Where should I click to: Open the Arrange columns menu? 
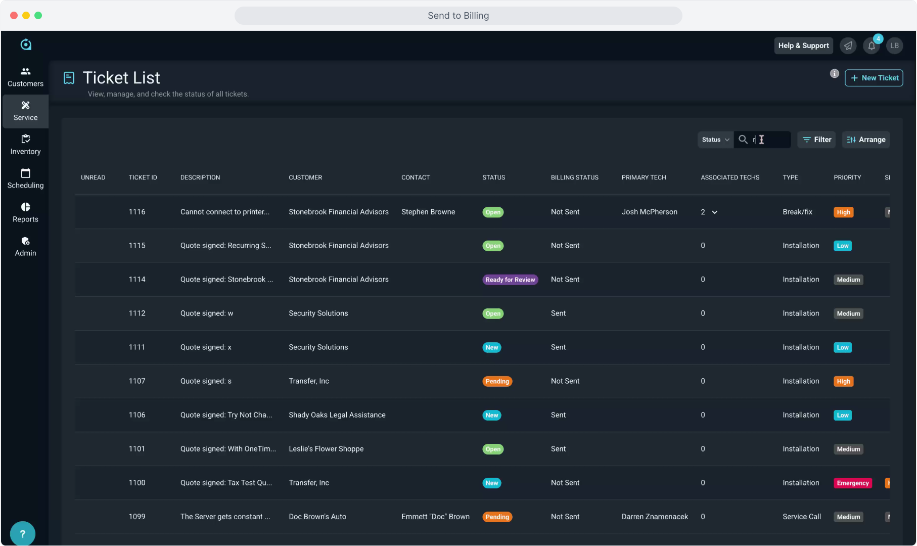tap(866, 140)
